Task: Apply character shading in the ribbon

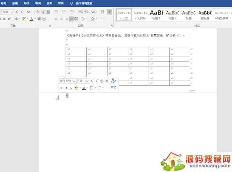Action: pos(39,19)
